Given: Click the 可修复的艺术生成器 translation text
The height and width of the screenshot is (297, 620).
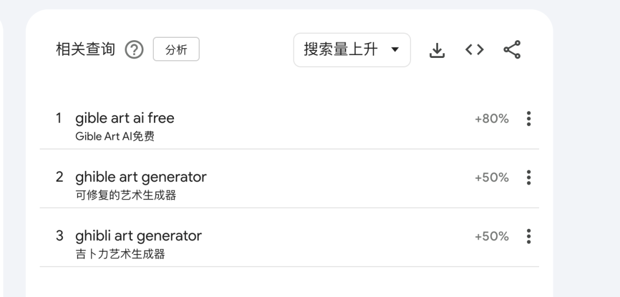Looking at the screenshot, I should coord(126,196).
